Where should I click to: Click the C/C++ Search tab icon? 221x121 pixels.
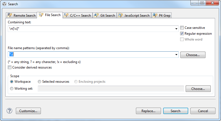click(x=66, y=15)
